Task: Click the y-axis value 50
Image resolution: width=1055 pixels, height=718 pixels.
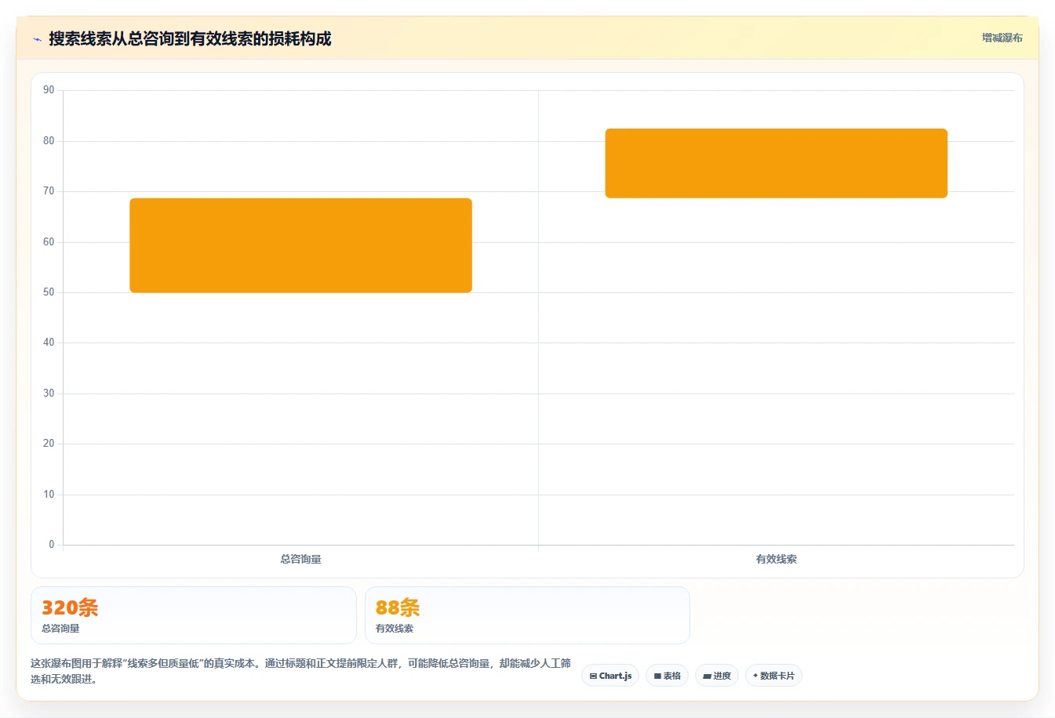Action: pyautogui.click(x=49, y=292)
